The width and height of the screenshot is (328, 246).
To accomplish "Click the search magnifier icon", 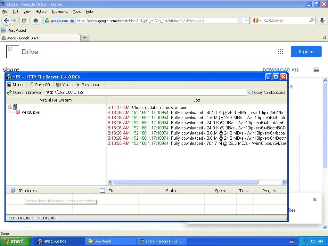I will [311, 20].
